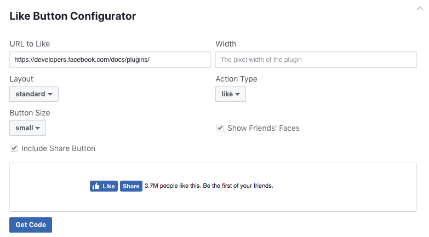Image resolution: width=429 pixels, height=237 pixels.
Task: Uncheck Show Friends' Faces checkbox
Action: [220, 128]
